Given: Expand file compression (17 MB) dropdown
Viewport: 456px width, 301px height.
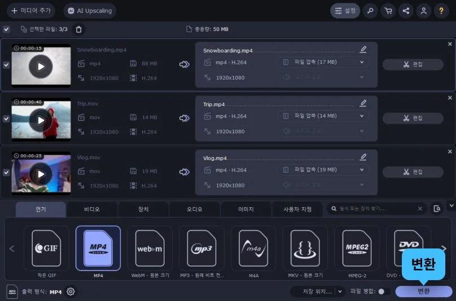Looking at the screenshot, I should (323, 62).
